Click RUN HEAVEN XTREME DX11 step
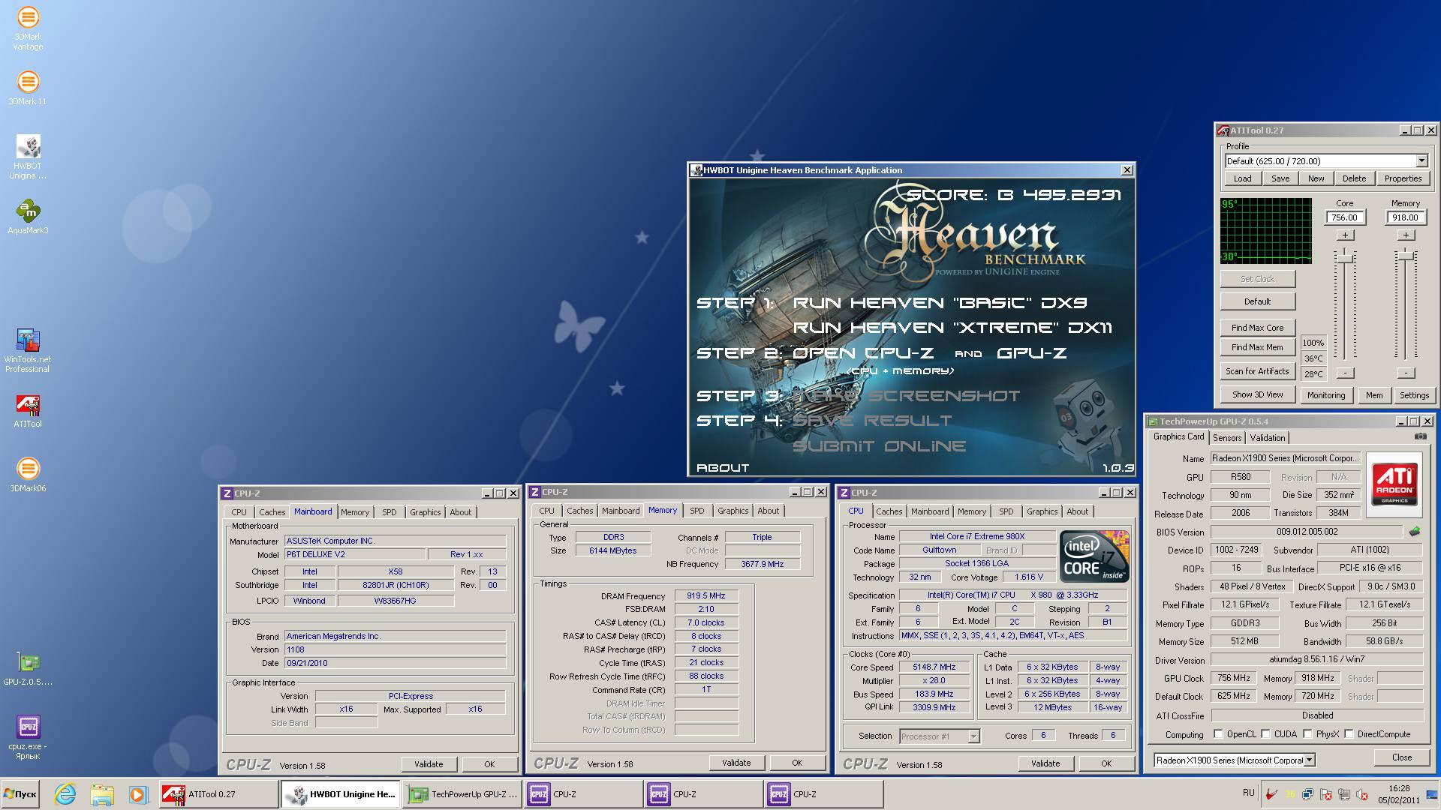This screenshot has width=1441, height=810. pos(952,328)
